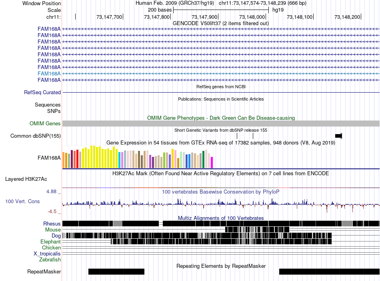380x281 pixels.
Task: Open Repeating Elements by RepeatMasker title
Action: pyautogui.click(x=221, y=266)
